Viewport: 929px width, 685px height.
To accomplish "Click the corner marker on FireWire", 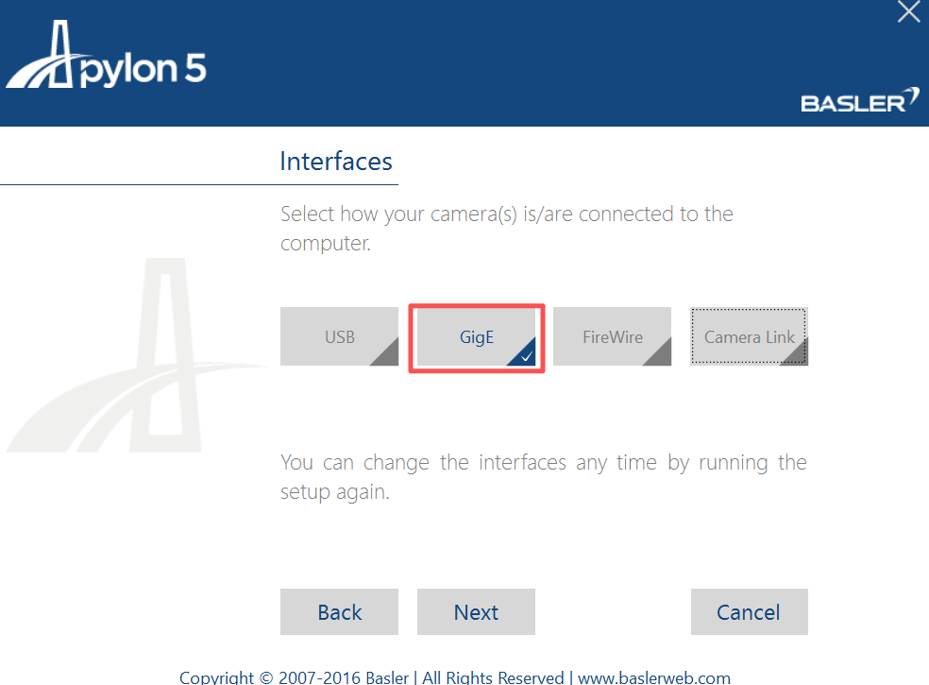I will tap(662, 356).
